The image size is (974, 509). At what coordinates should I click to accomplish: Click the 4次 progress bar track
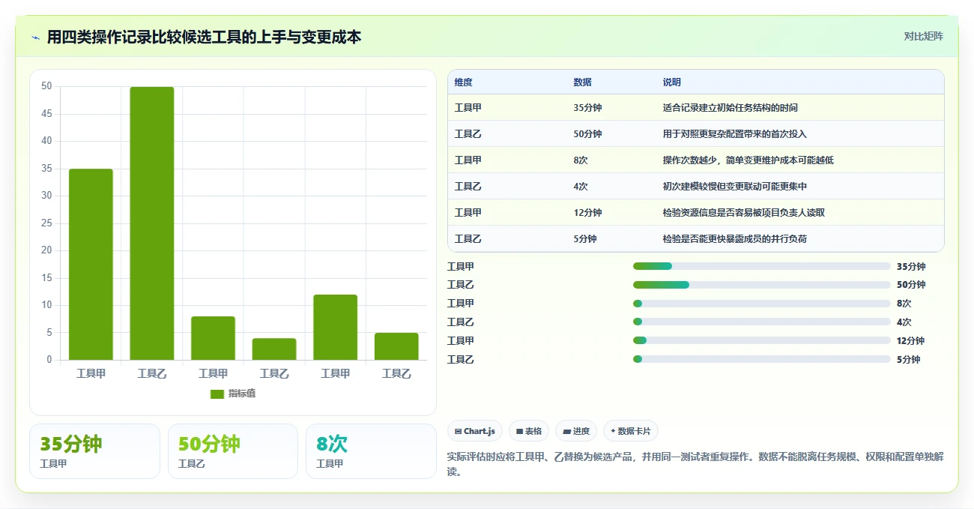(761, 322)
